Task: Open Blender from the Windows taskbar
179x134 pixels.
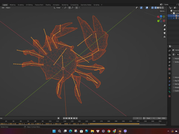Action: pos(120,131)
